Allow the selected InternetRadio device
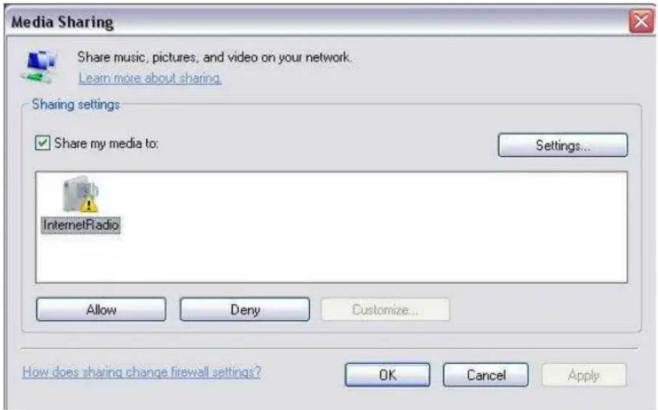The image size is (658, 410). tap(101, 310)
